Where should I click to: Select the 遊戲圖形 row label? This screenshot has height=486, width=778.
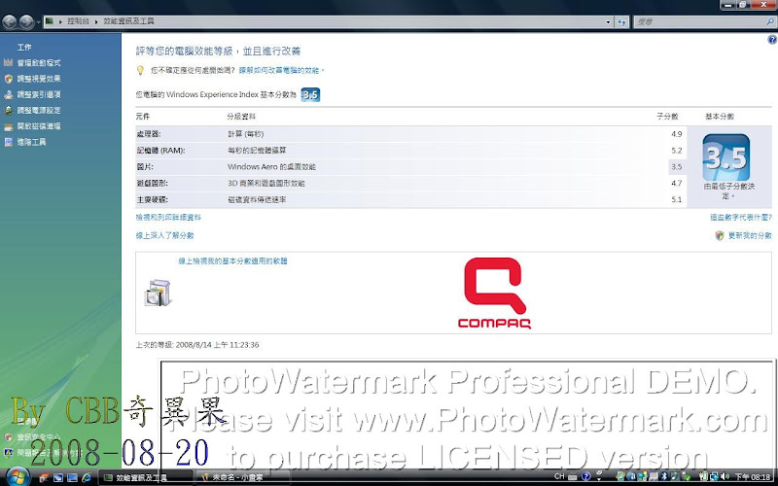coord(152,183)
